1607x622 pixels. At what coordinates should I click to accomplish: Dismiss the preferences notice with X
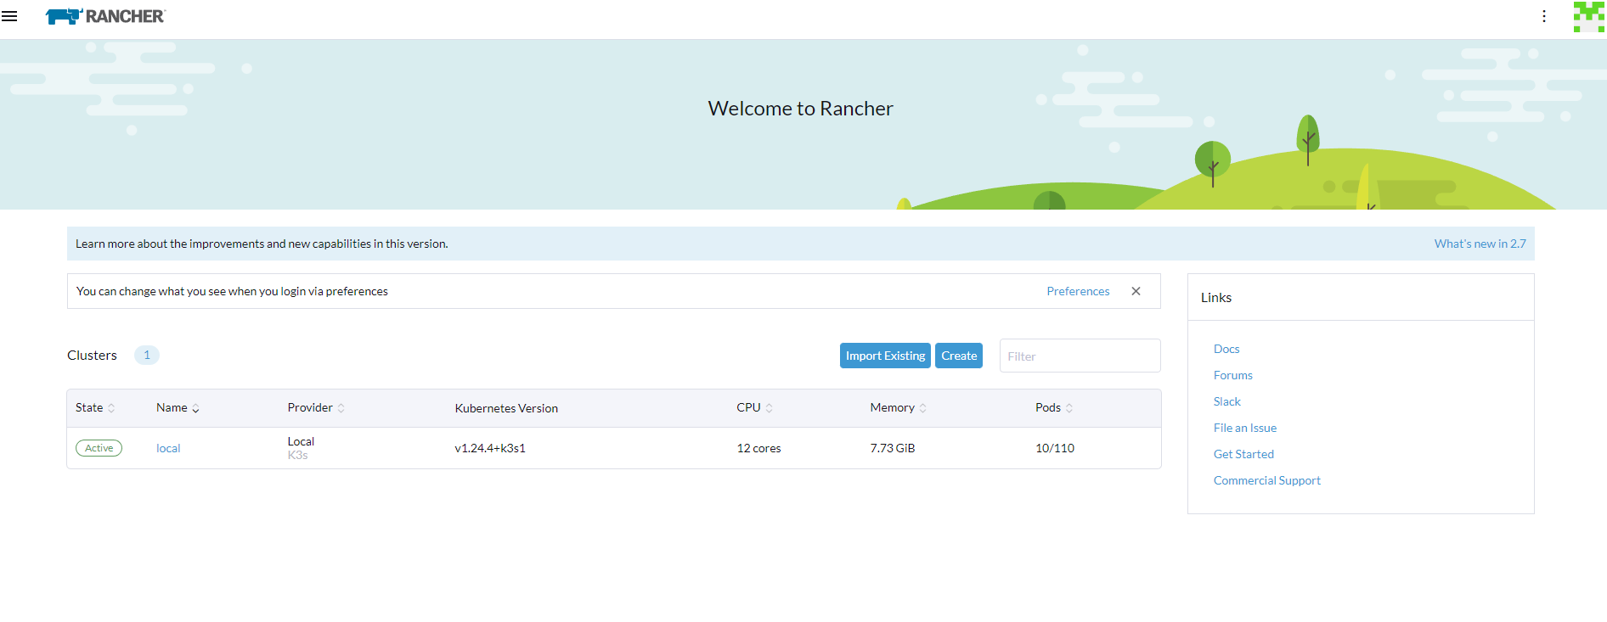[1136, 291]
